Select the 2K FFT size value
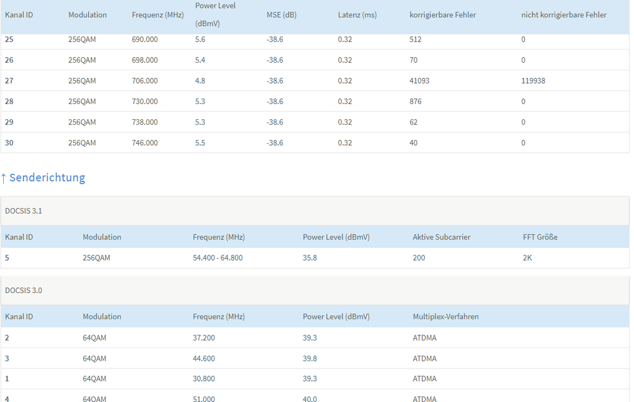Viewport: 634px width, 402px height. point(527,258)
